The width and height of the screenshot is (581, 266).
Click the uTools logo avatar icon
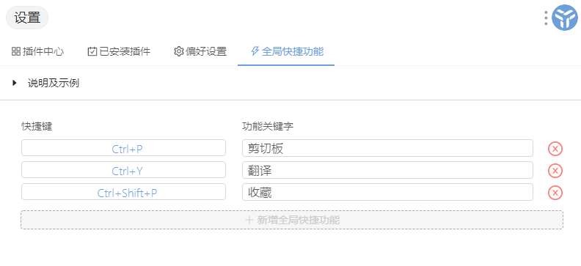coord(565,18)
